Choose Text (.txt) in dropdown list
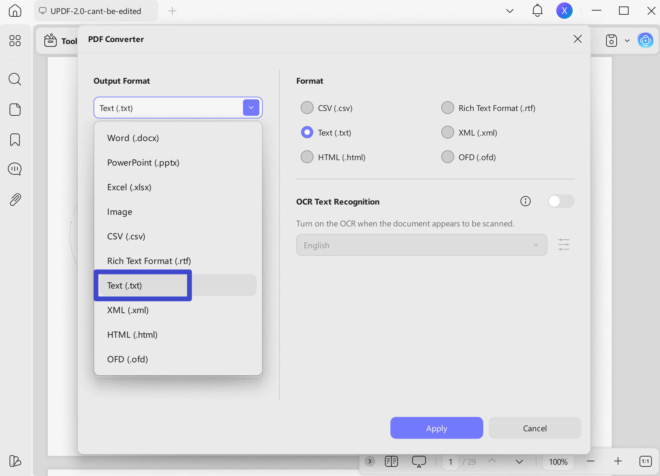 point(178,285)
